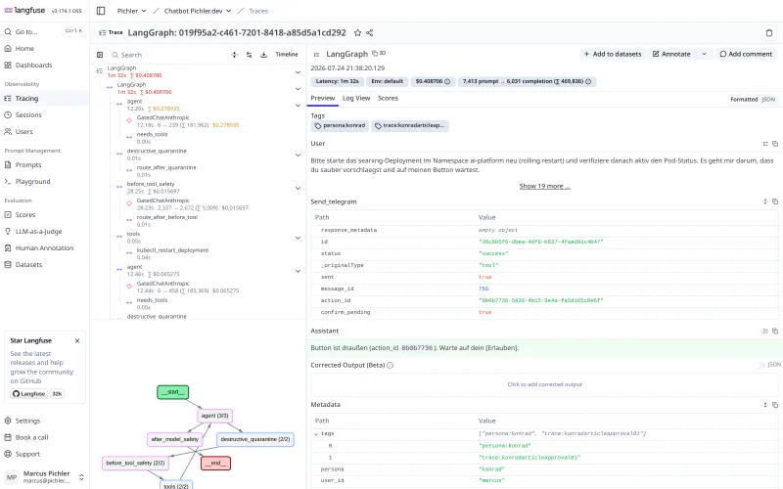
Task: Collapse the nested LangGraph span
Action: click(299, 89)
